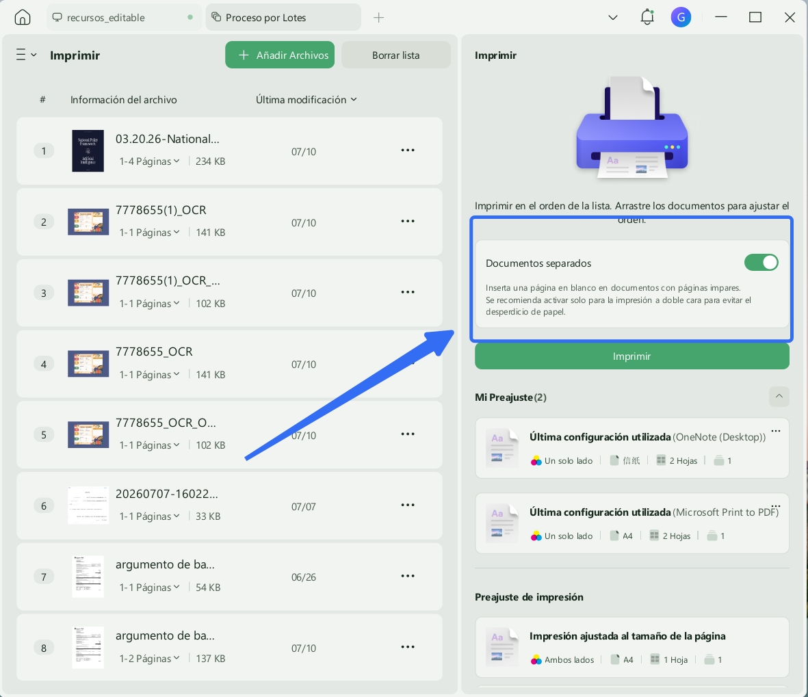Select Impresión ajustada al tamaño preset
808x697 pixels.
click(x=631, y=647)
